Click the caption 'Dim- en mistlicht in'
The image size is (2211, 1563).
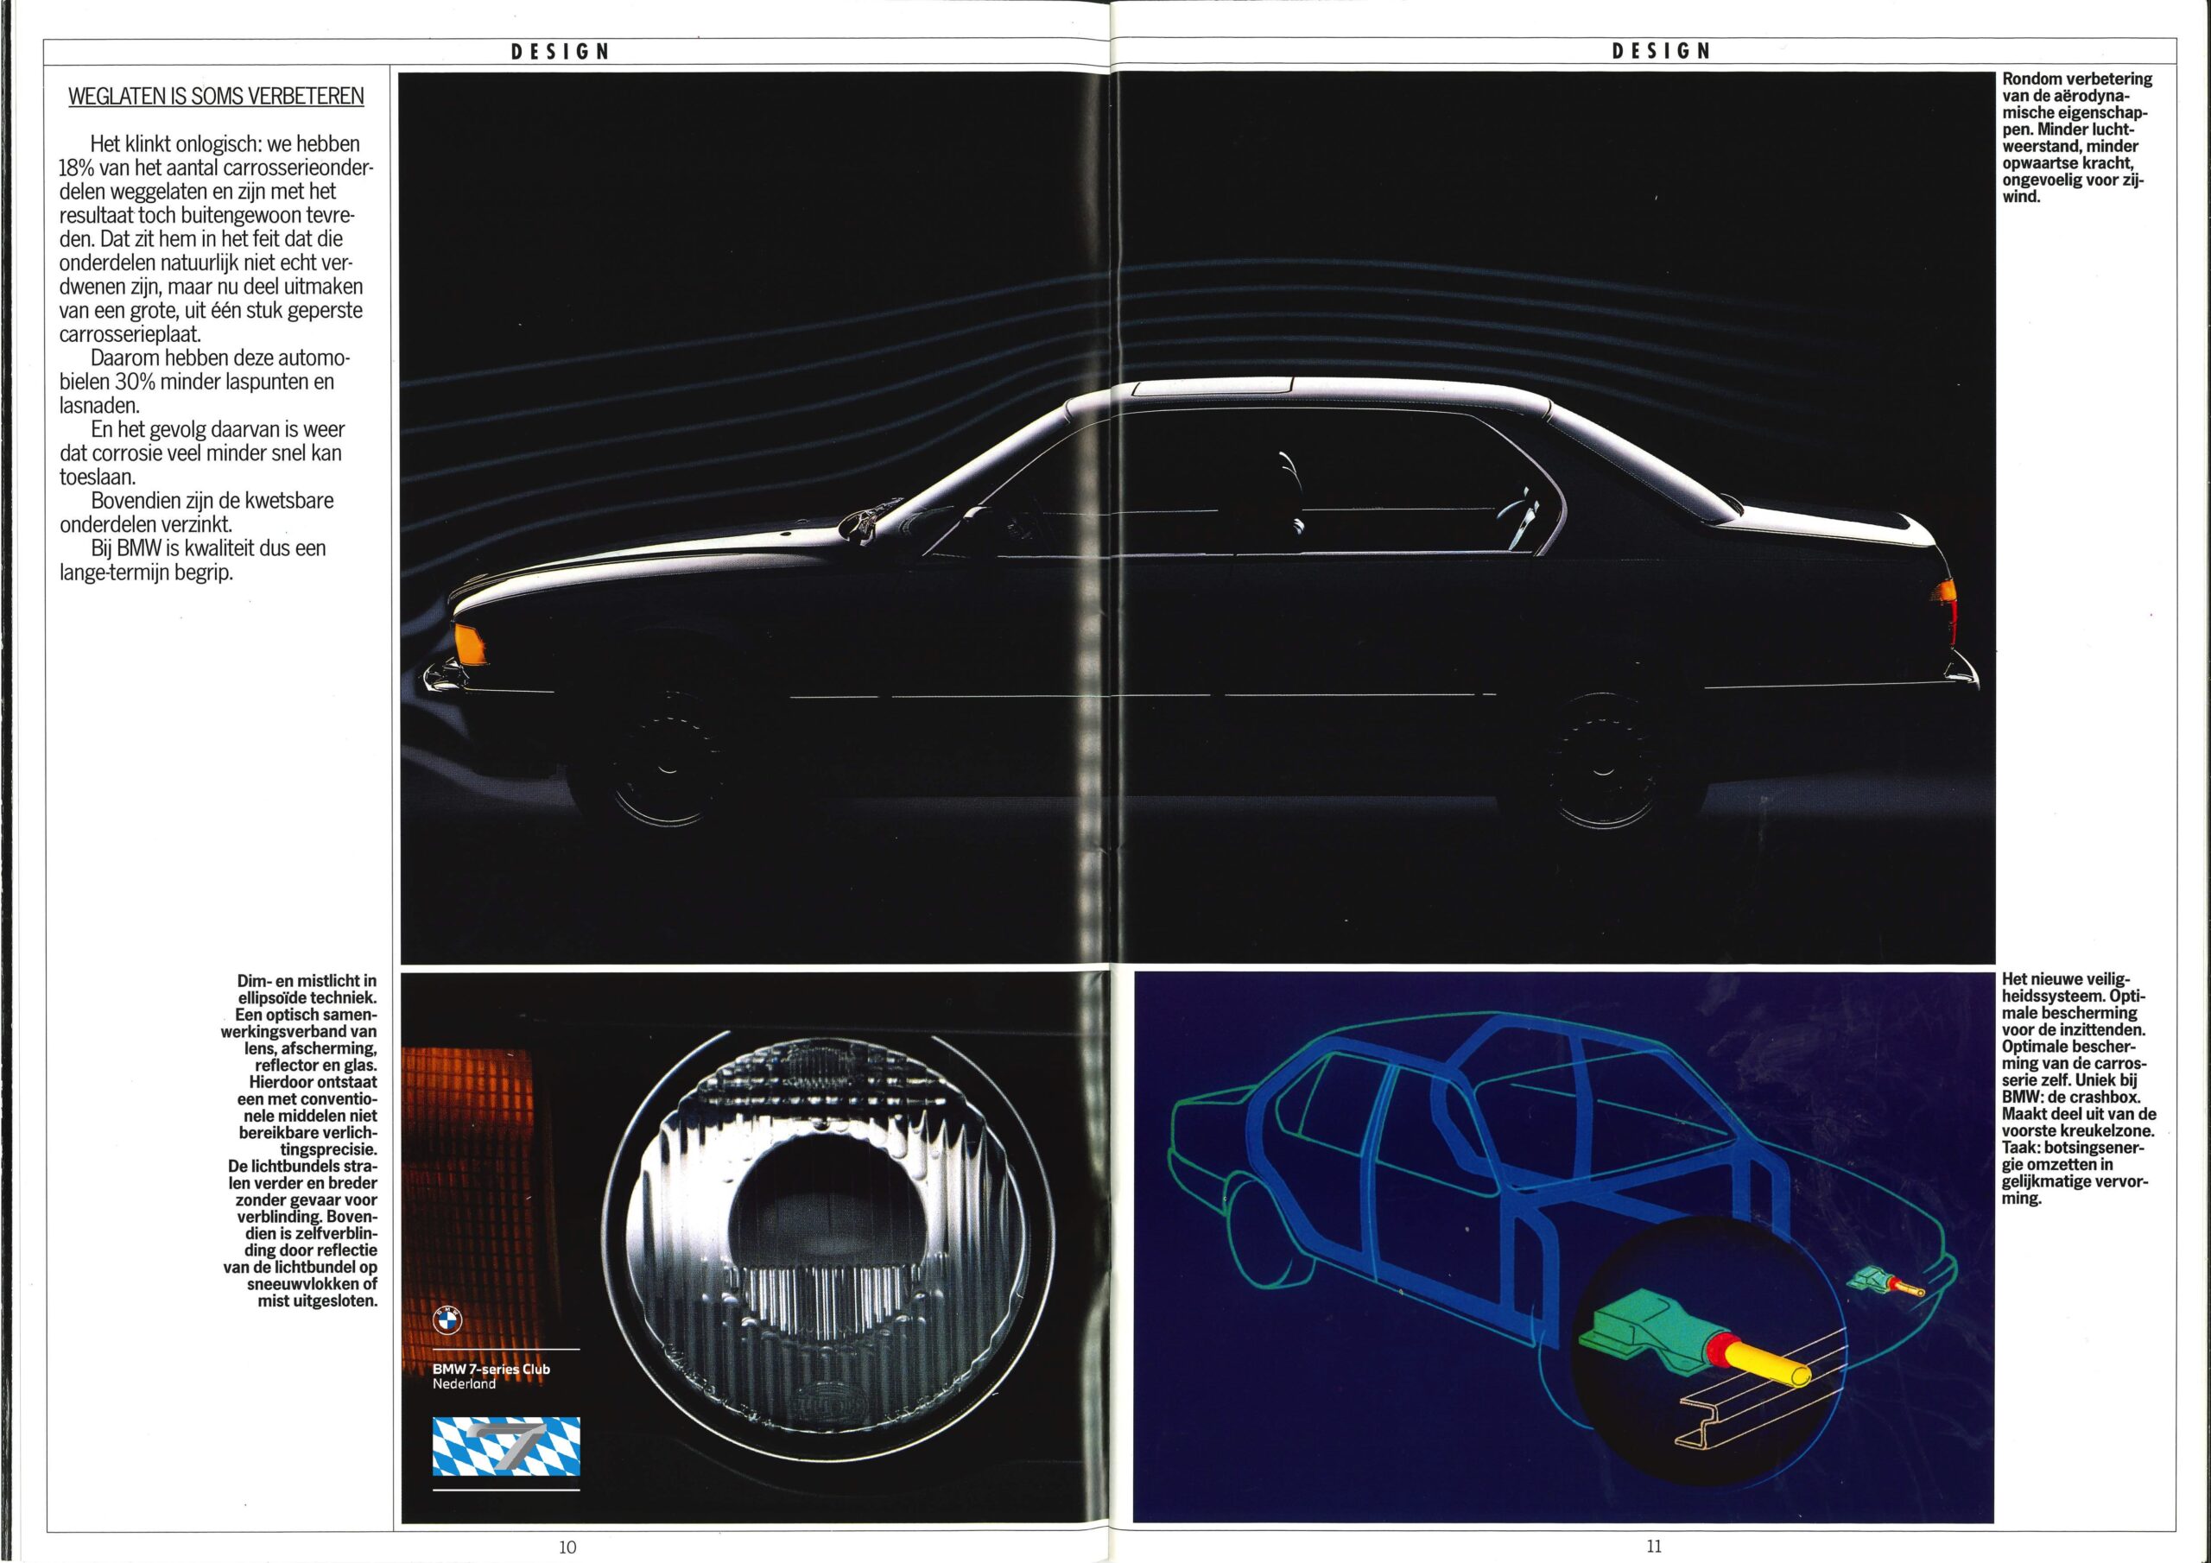tap(301, 1142)
